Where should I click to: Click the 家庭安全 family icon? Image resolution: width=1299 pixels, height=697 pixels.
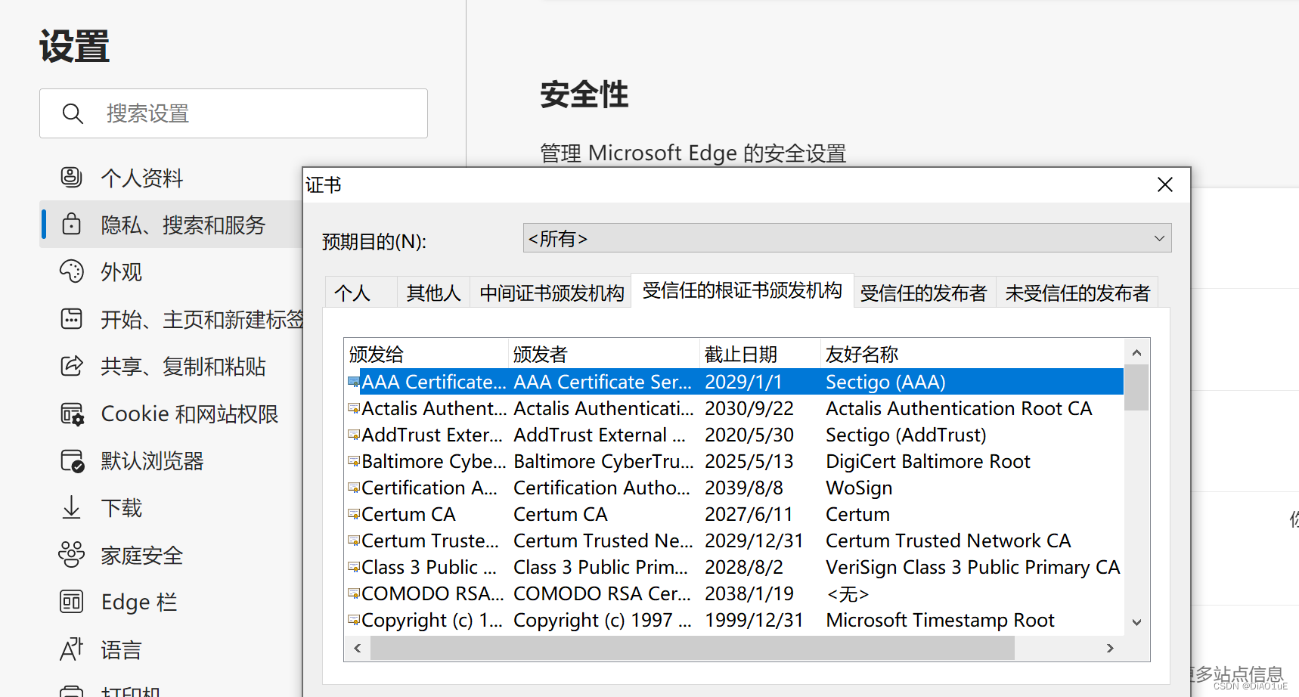[71, 555]
